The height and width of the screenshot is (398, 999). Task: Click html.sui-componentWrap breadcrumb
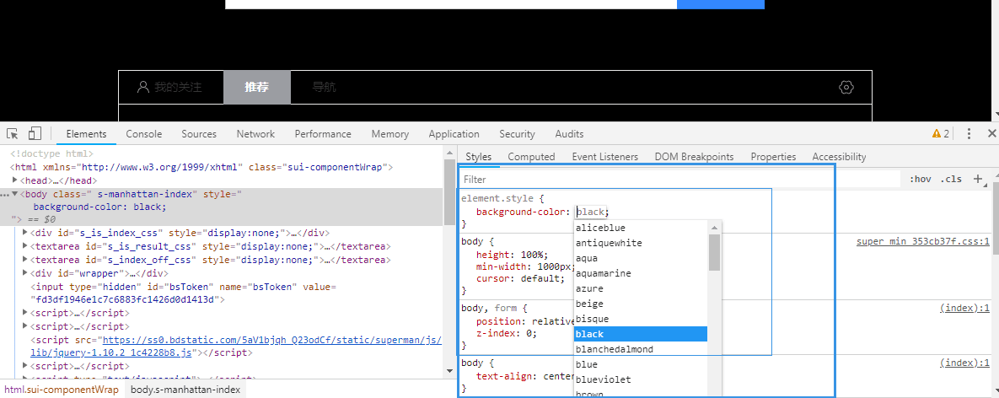pos(62,390)
